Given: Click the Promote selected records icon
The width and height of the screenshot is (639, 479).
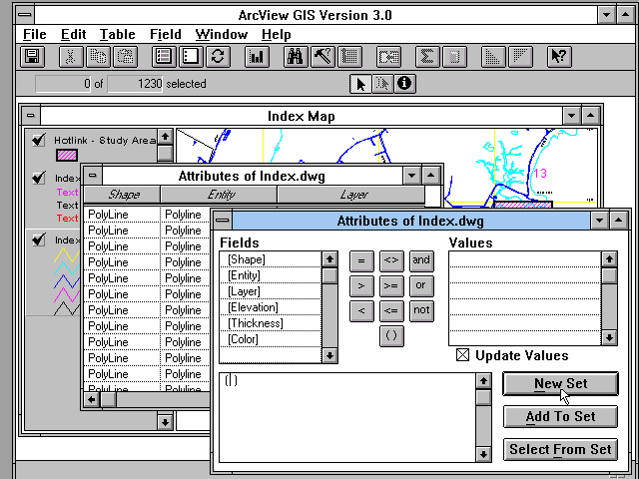Looking at the screenshot, I should point(349,56).
